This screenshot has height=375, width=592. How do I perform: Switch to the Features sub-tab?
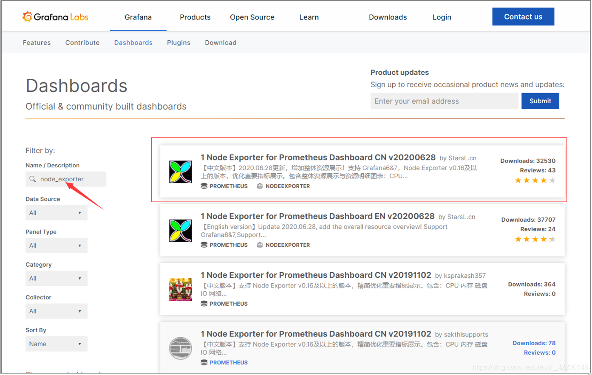[x=37, y=42]
